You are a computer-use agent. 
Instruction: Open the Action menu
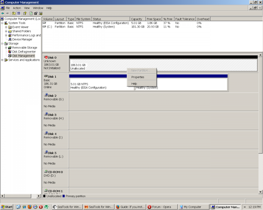coord(17,8)
